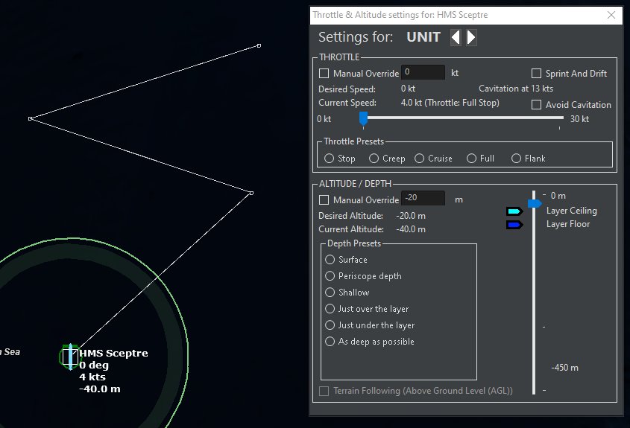Enable altitude Manual Override checkbox
Viewport: 630px width, 428px height.
click(x=324, y=199)
